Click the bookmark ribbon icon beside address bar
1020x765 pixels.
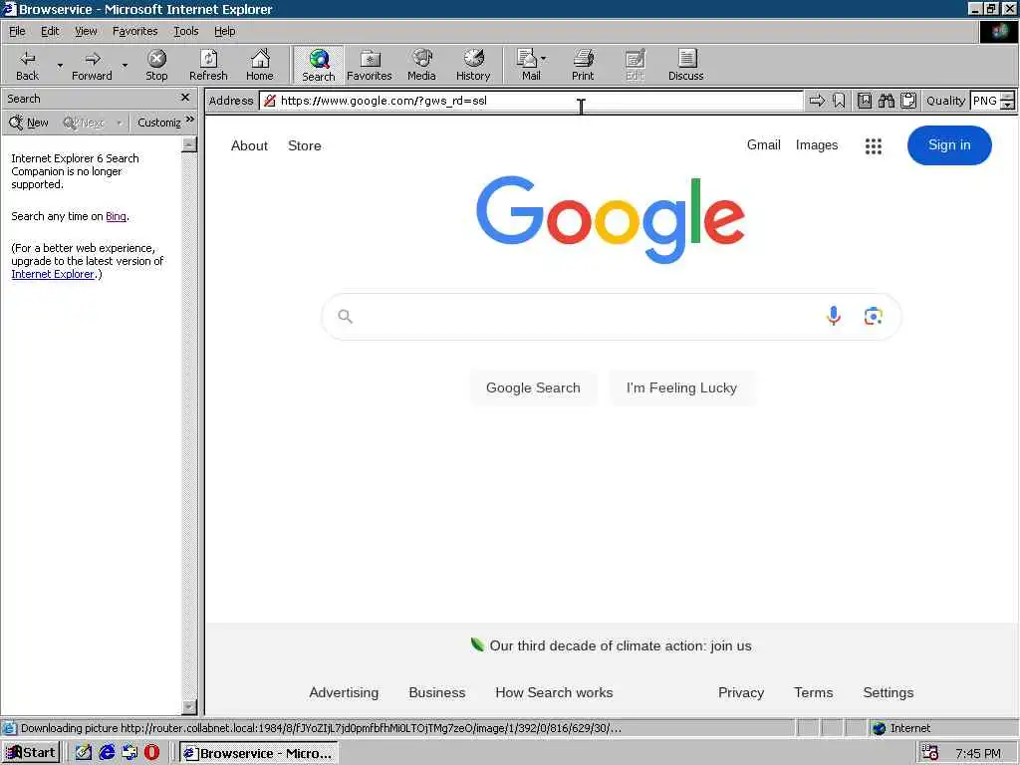(x=839, y=101)
